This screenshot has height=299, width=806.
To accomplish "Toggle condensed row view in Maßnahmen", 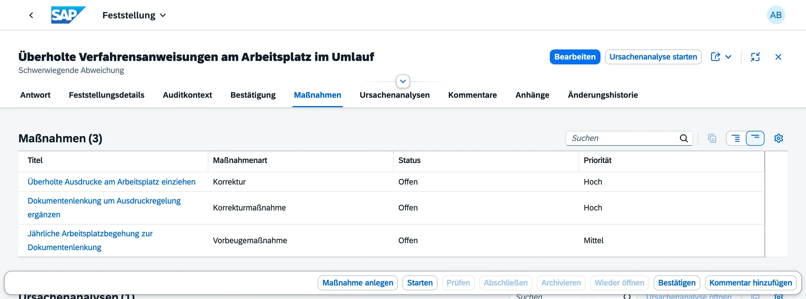I will pos(755,138).
